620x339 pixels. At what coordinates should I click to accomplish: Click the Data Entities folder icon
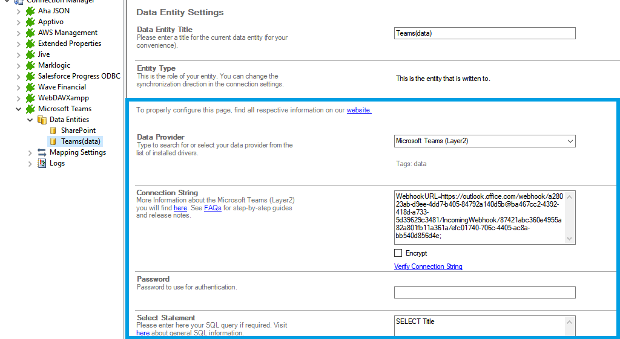[x=42, y=120]
